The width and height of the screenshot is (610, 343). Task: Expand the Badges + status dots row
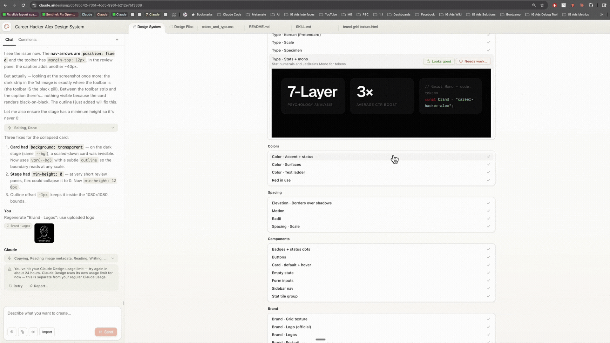381,249
